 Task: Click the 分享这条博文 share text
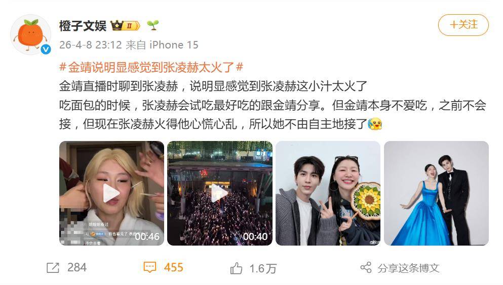[x=408, y=268]
